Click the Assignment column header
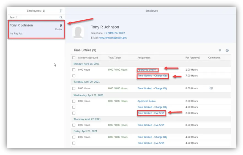243x155 pixels. pos(144,58)
